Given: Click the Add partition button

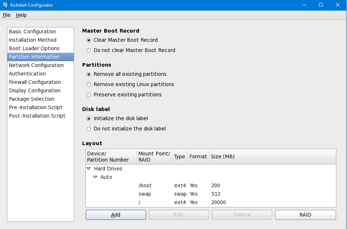Looking at the screenshot, I should coord(116,215).
